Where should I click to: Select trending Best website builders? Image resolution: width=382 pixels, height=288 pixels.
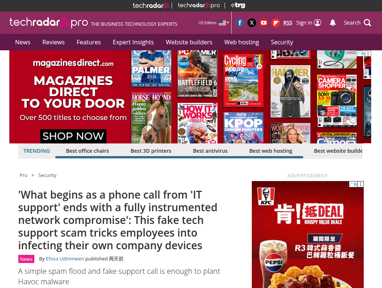point(338,151)
